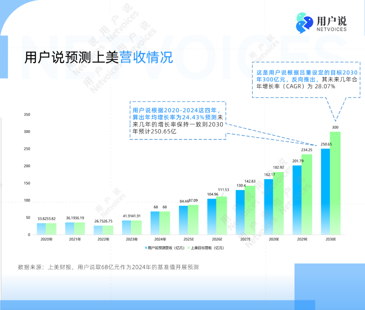Viewport: 365px width, 310px height.
Task: Click the blue forecast bar for 2026E
Action: pyautogui.click(x=212, y=217)
